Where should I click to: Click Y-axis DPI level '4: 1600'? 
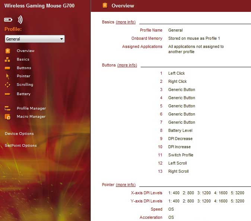pyautogui.click(x=221, y=201)
